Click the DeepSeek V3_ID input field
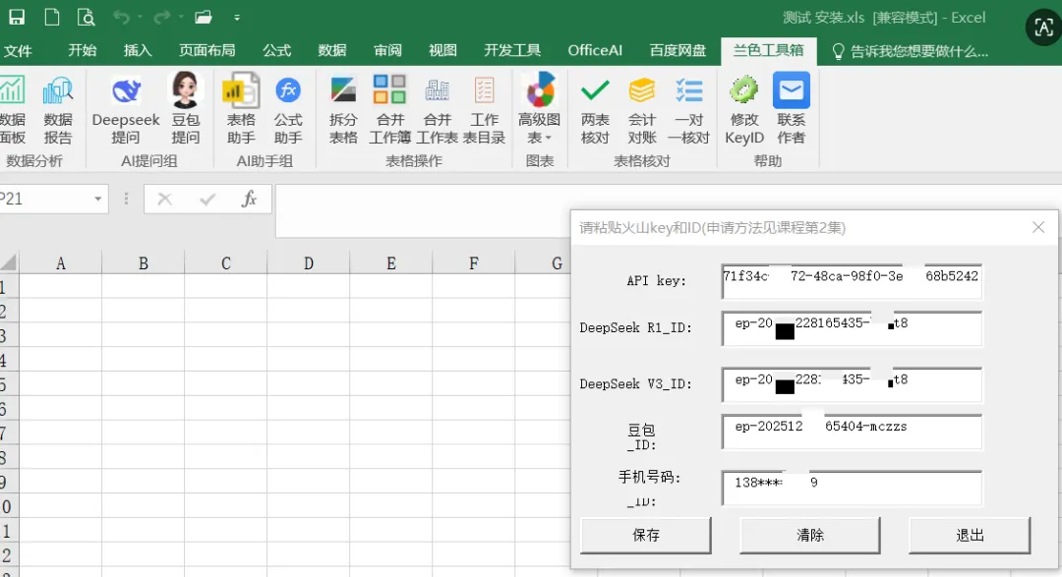This screenshot has width=1062, height=577. pyautogui.click(x=852, y=384)
